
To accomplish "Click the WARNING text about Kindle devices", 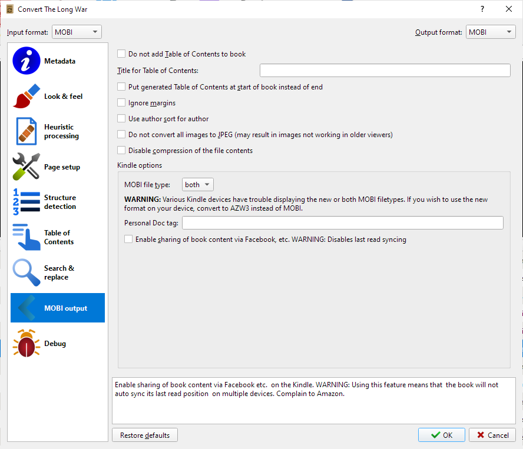I will click(306, 204).
